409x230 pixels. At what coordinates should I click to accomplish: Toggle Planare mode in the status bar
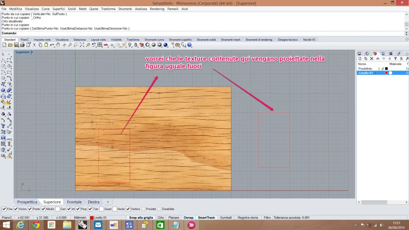pyautogui.click(x=174, y=217)
